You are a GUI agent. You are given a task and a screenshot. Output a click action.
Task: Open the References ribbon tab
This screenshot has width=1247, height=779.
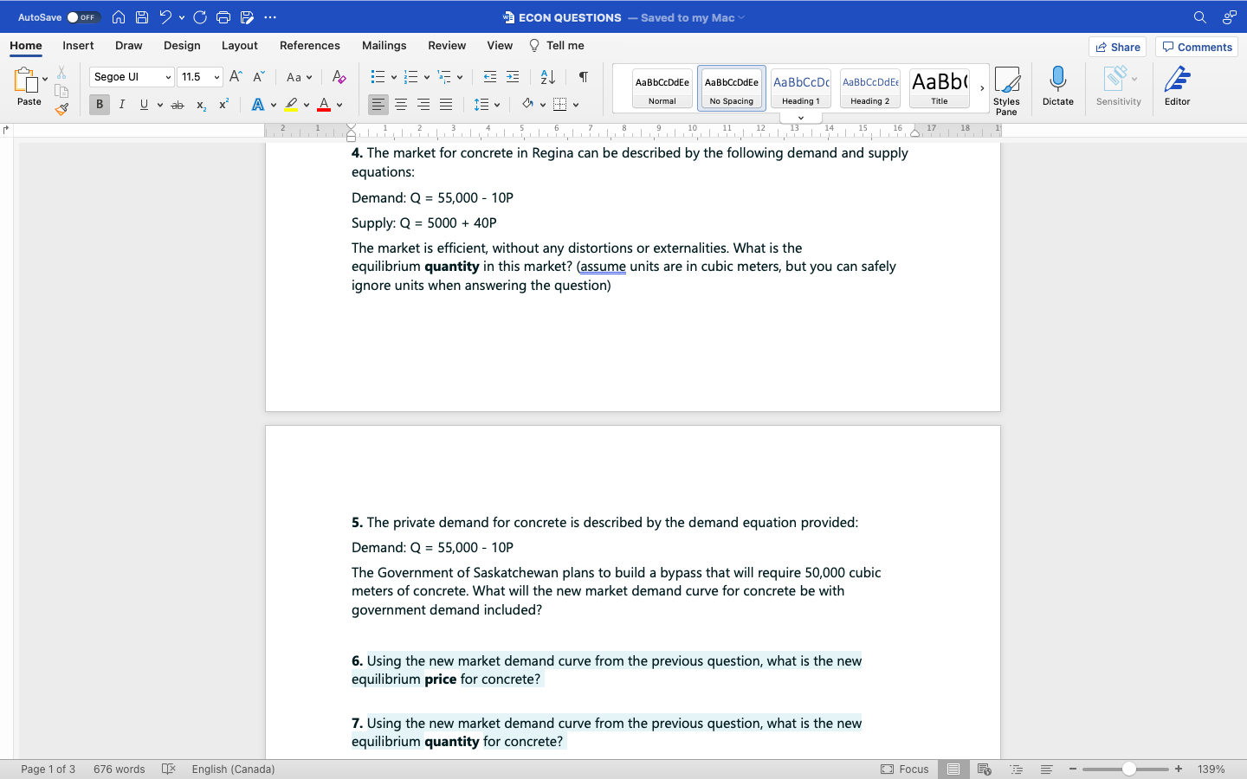click(309, 45)
